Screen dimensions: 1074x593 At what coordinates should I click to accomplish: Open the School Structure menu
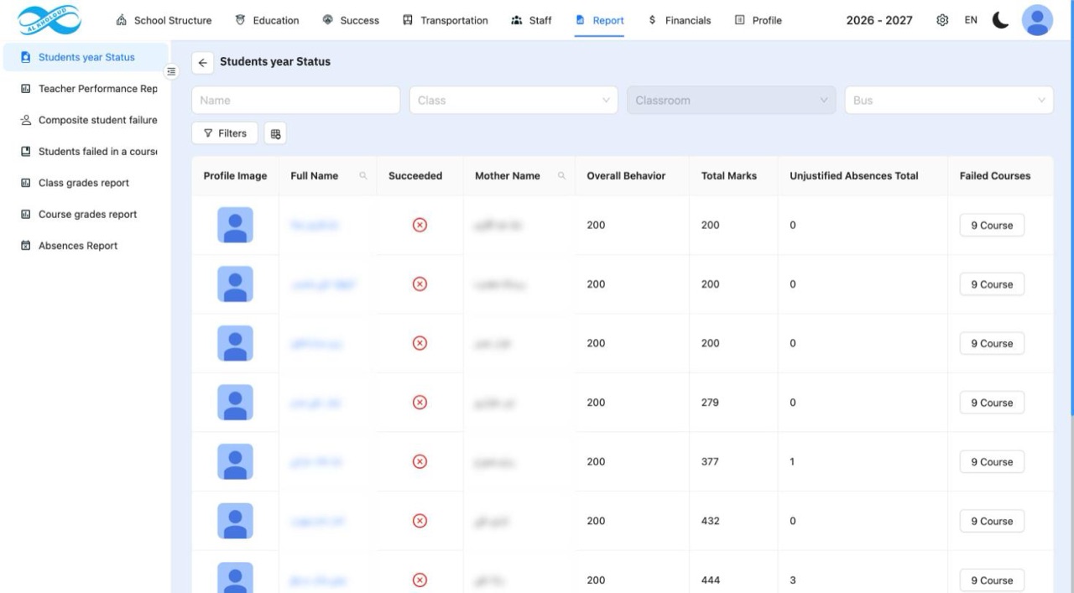tap(163, 21)
